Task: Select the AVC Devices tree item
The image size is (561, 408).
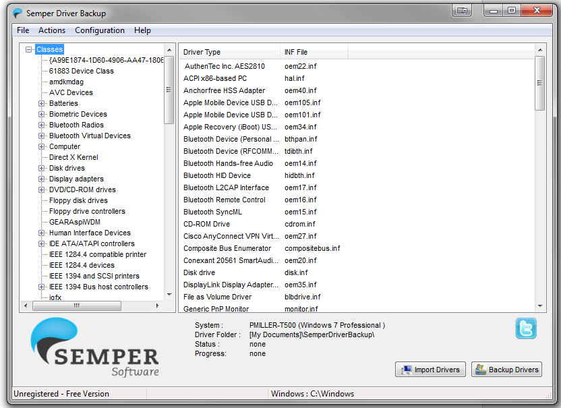Action: point(71,92)
